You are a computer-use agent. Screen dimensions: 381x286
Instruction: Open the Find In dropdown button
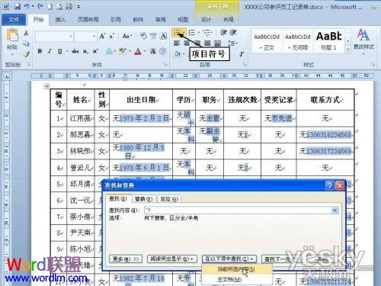tap(229, 259)
